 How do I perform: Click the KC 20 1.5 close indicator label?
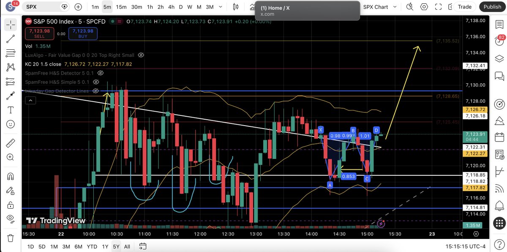click(x=44, y=64)
